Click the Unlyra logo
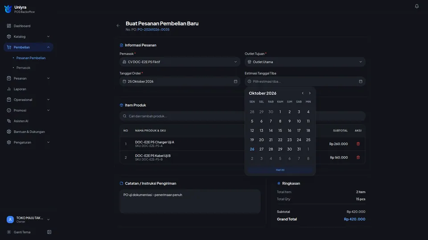Image resolution: width=428 pixels, height=240 pixels. click(x=8, y=9)
